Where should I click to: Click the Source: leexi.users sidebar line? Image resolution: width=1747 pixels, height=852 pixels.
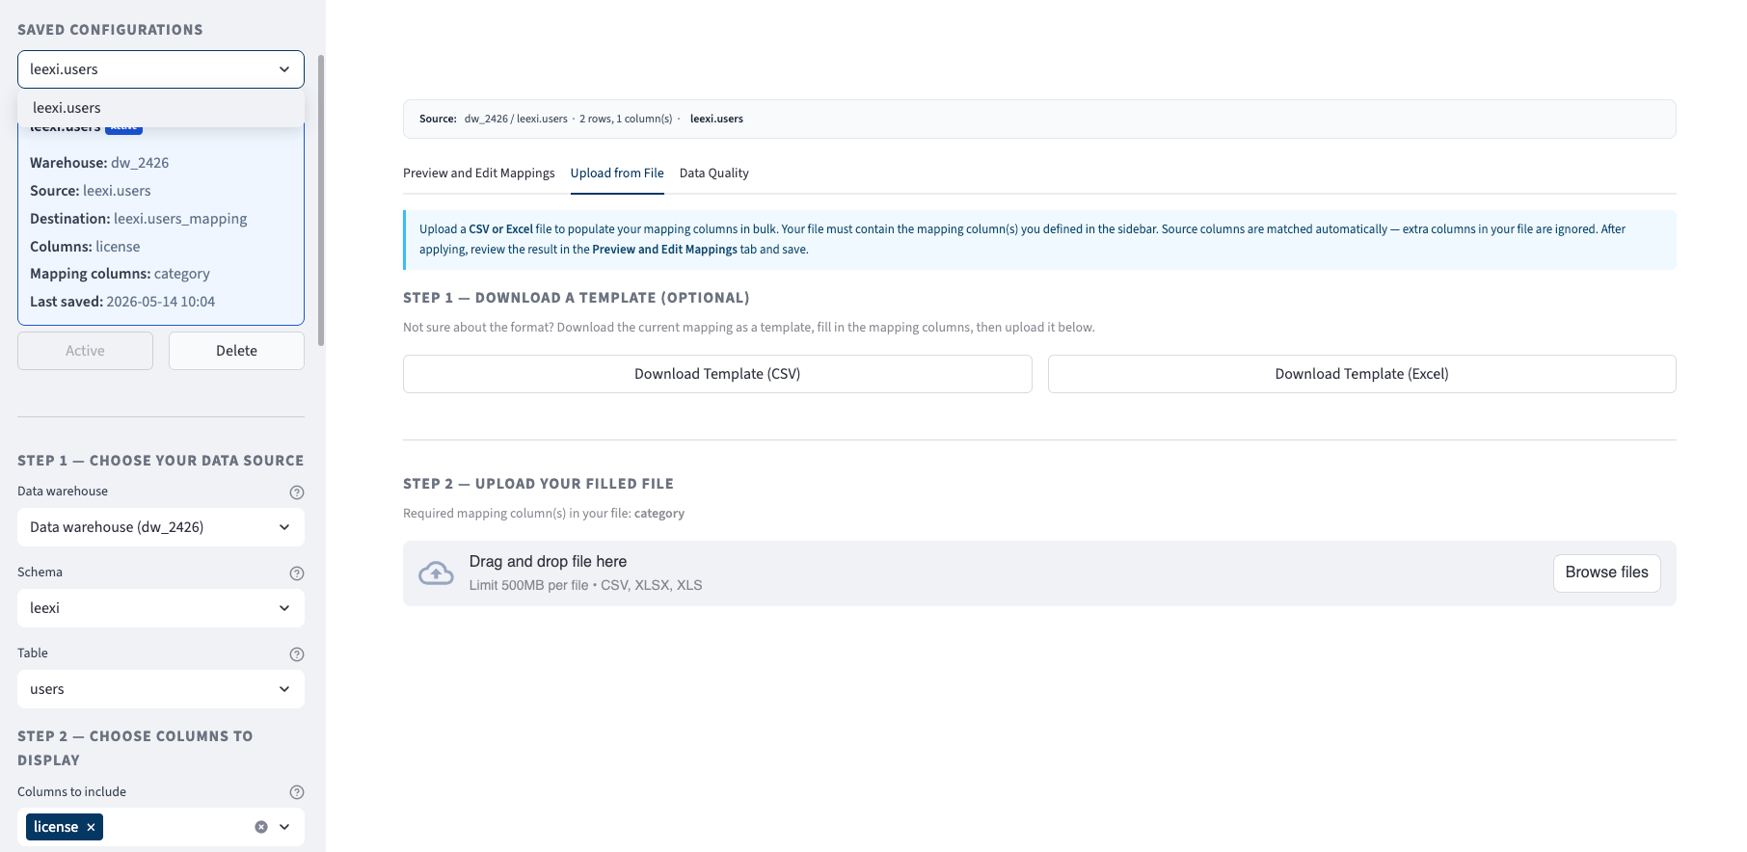[x=91, y=191]
